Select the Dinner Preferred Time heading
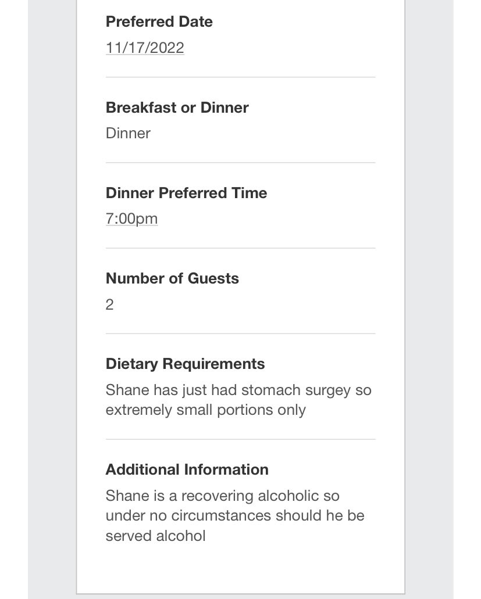This screenshot has width=481, height=599. click(186, 193)
